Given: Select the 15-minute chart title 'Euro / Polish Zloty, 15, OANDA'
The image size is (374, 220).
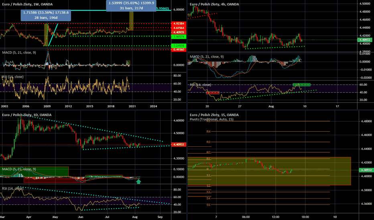Looking at the screenshot, I should click(214, 115).
